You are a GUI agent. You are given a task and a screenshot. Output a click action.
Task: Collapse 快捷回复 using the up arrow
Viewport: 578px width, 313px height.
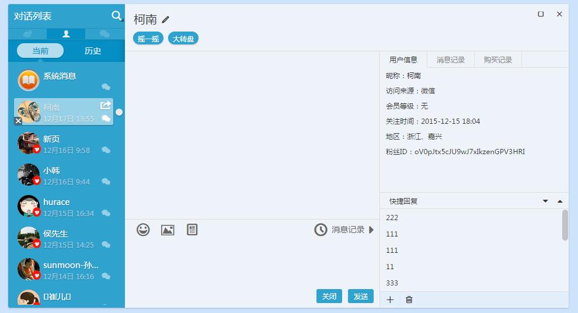560,201
